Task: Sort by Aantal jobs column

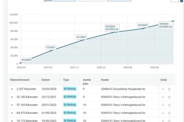Action: 97,82
